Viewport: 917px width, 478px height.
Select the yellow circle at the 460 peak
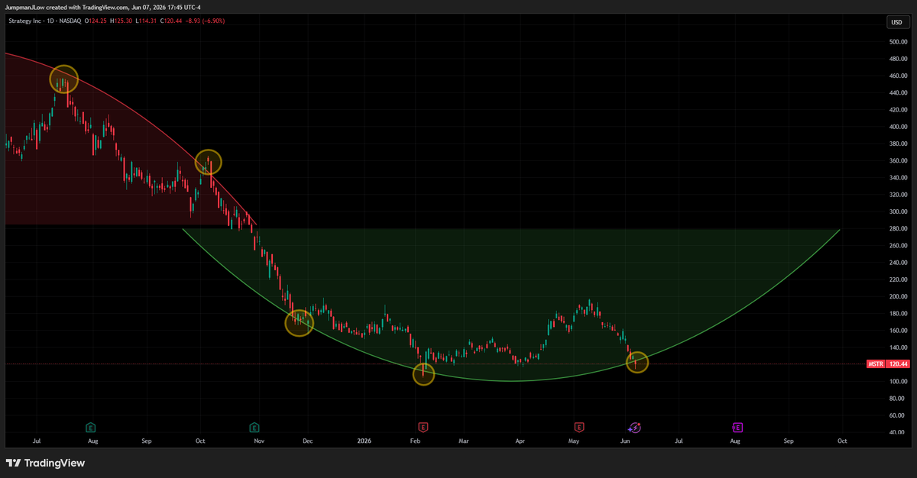pyautogui.click(x=64, y=79)
